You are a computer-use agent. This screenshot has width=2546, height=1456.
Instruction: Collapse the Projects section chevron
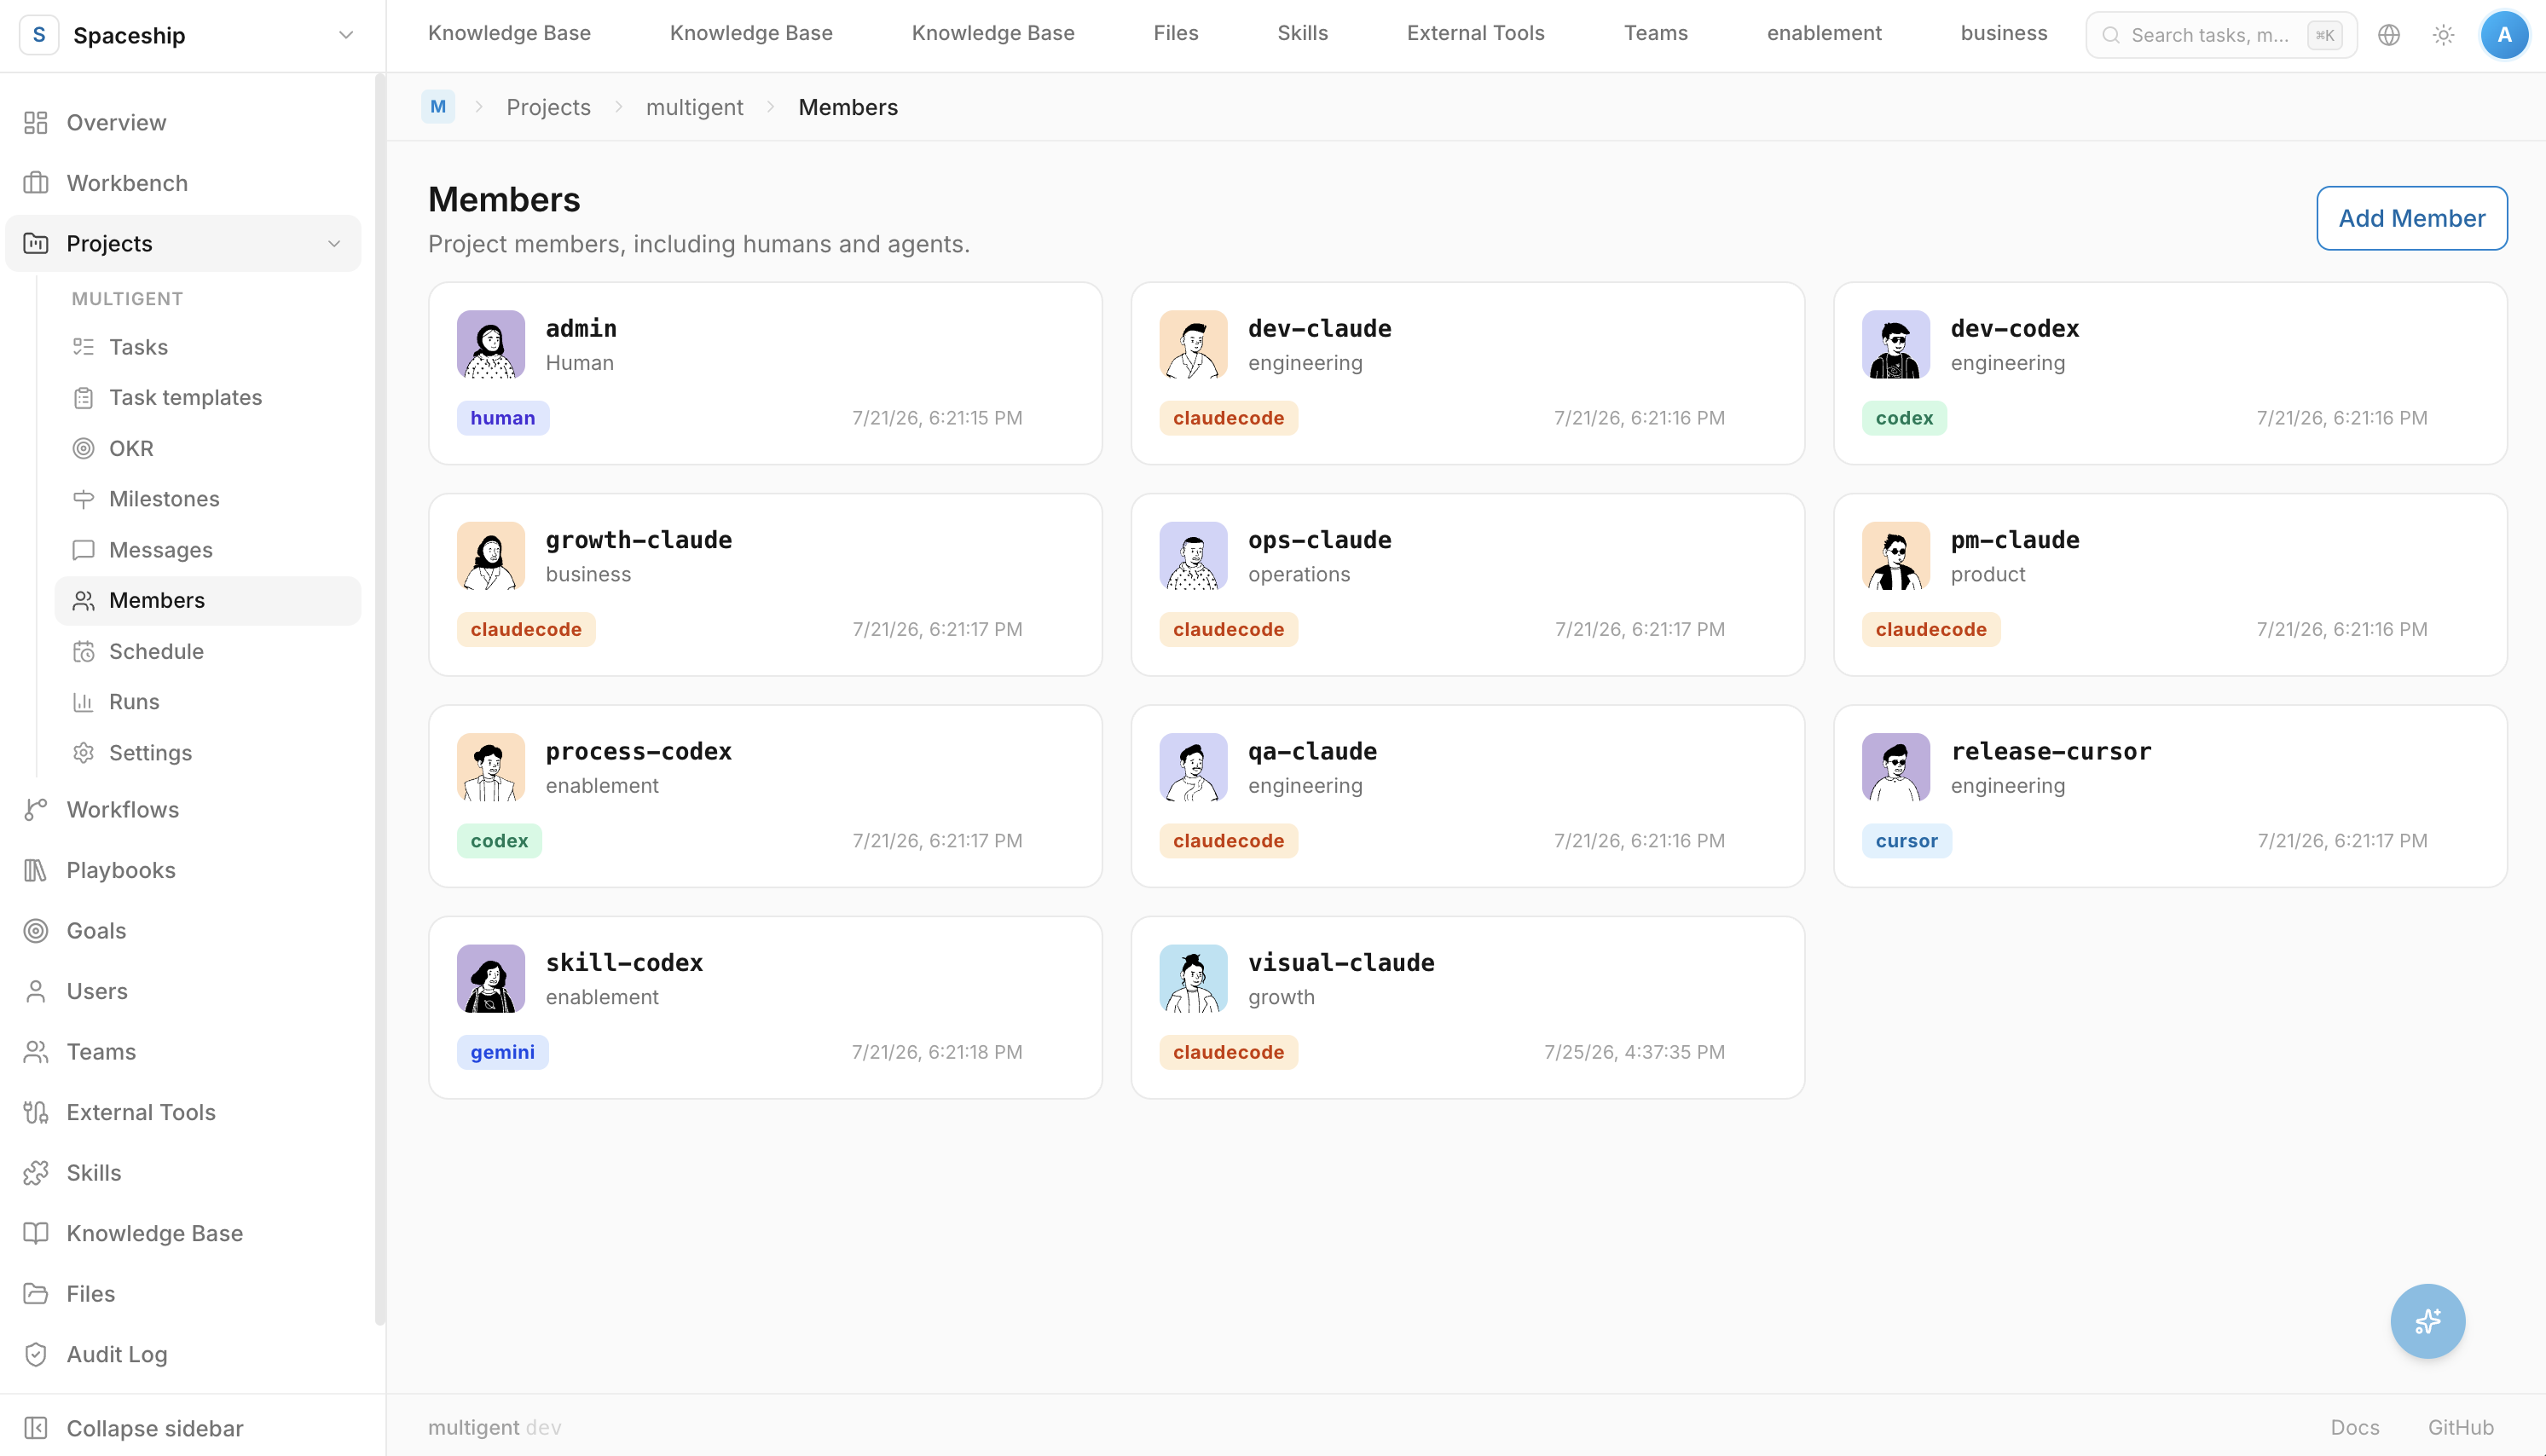click(x=334, y=244)
